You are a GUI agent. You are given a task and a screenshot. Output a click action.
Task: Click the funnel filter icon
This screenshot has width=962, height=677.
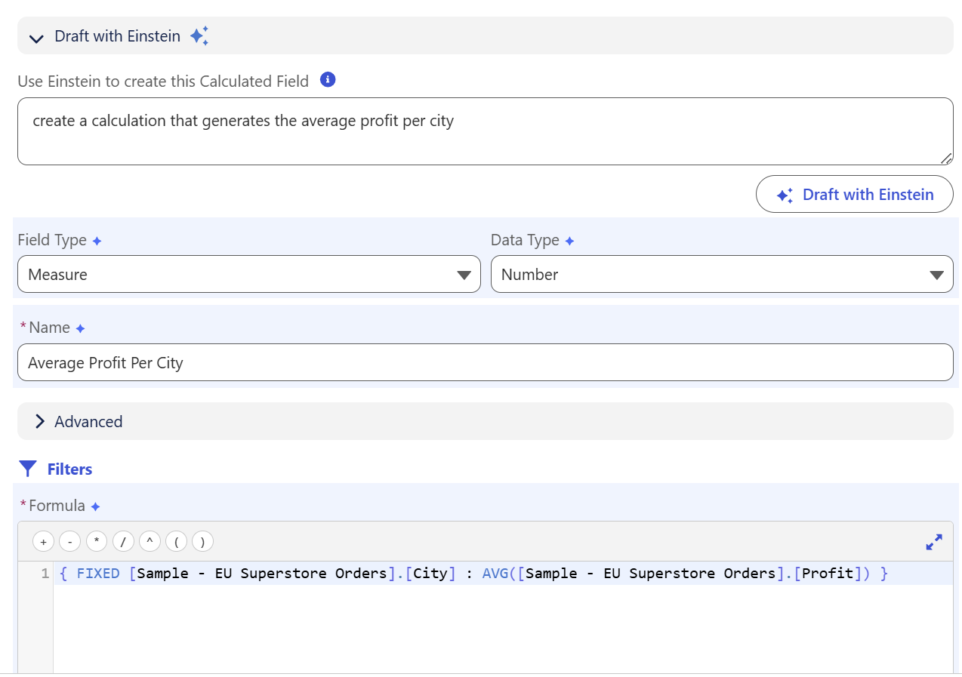(x=28, y=469)
